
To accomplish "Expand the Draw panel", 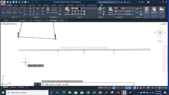I will point(15,17).
